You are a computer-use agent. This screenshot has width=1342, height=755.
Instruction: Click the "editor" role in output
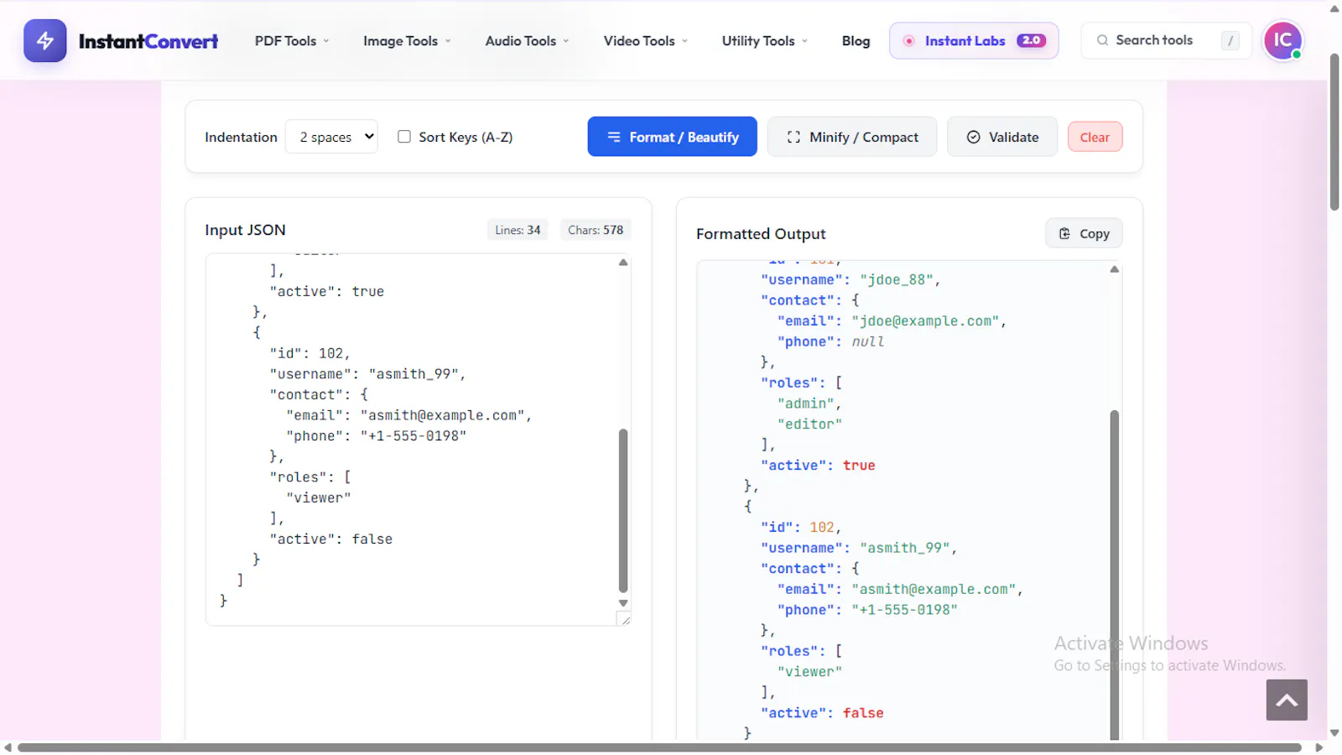coord(809,424)
